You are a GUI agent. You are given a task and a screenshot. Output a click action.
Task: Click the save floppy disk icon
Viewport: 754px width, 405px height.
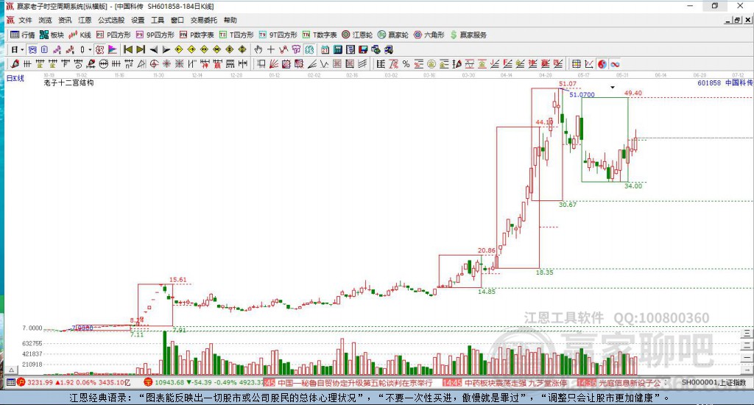pos(363,49)
